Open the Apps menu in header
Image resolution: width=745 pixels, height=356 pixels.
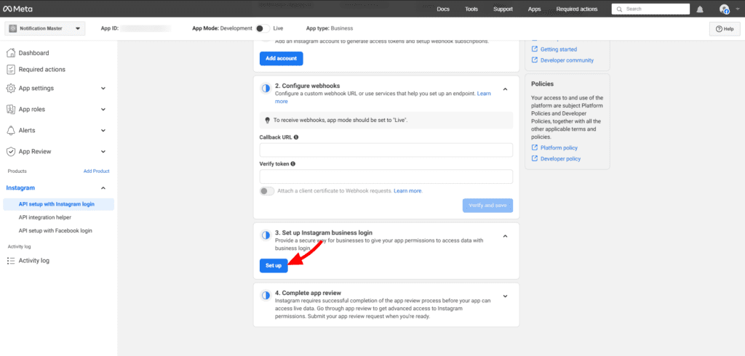(535, 9)
